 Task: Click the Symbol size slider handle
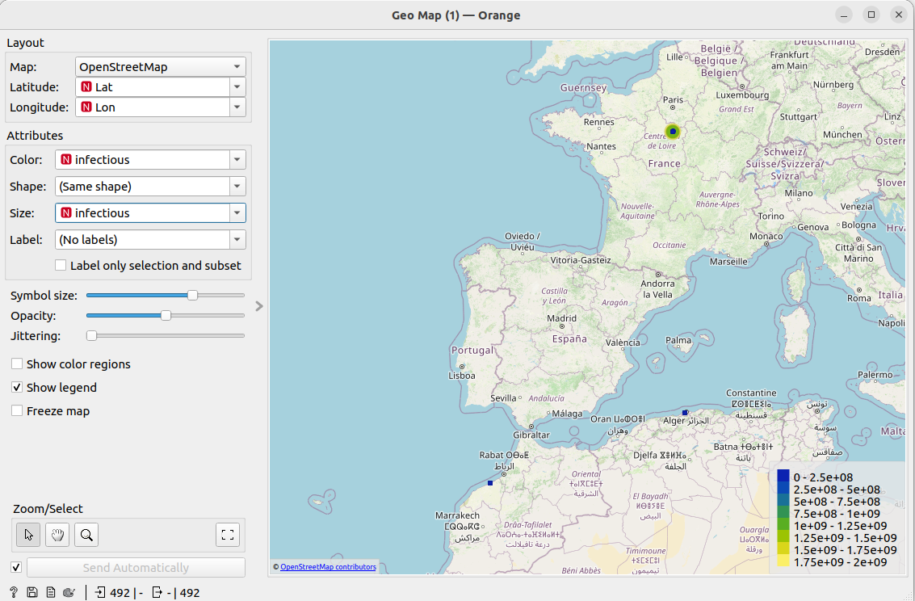point(192,296)
